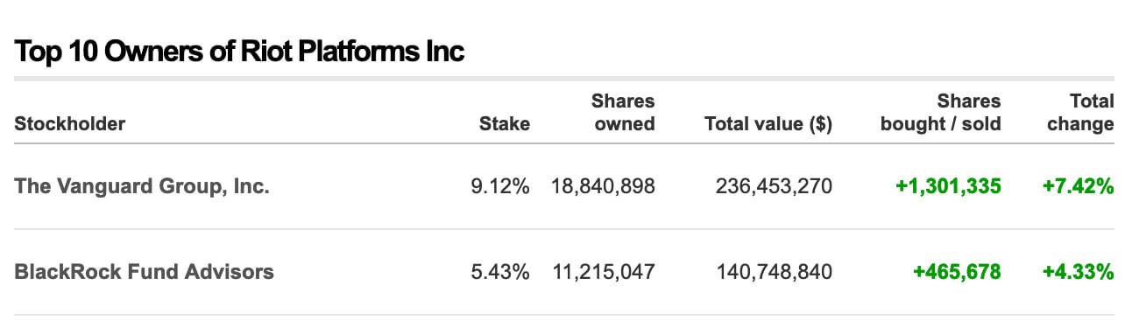This screenshot has width=1125, height=320.
Task: Open The Vanguard Group, Inc. stockholder link
Action: click(142, 186)
